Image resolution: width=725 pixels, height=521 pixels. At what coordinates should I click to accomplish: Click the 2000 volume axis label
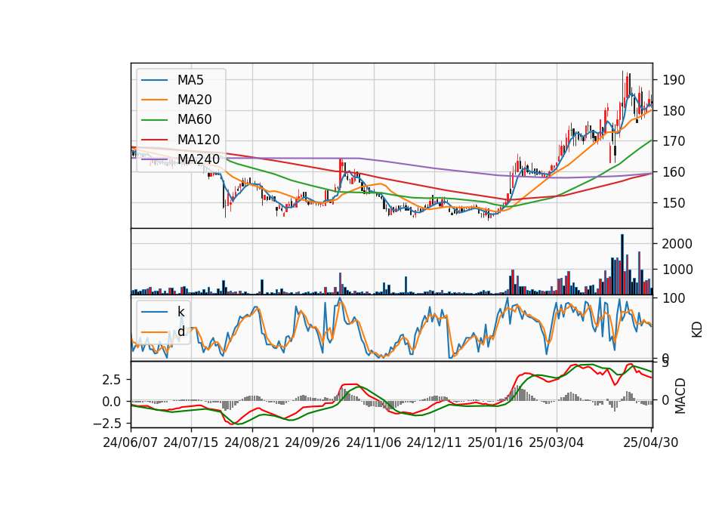pos(677,244)
